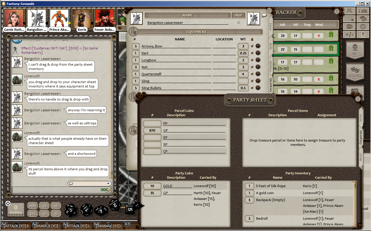The height and width of the screenshot is (231, 371).
Task: Click the shield icon on the Sling Bullets row
Action: [x=258, y=88]
